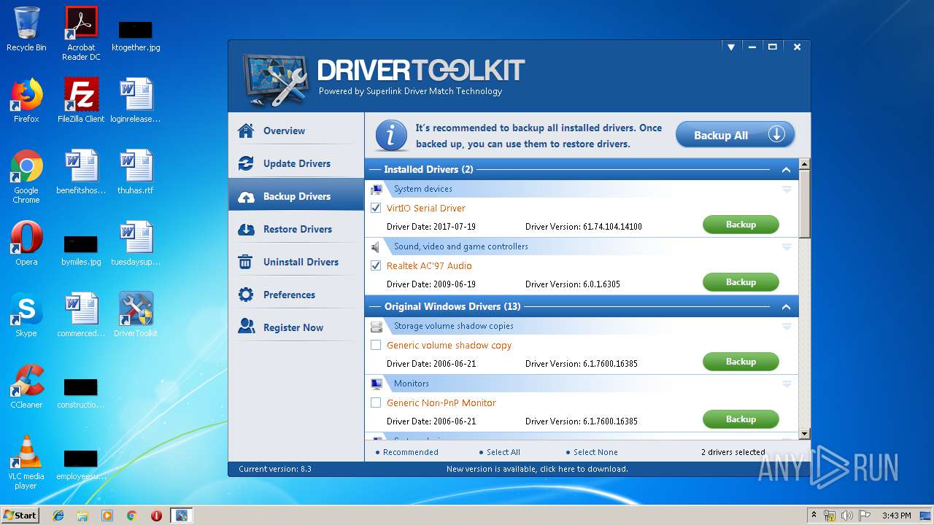Image resolution: width=934 pixels, height=525 pixels.
Task: Collapse the System devices category arrow
Action: pos(787,190)
